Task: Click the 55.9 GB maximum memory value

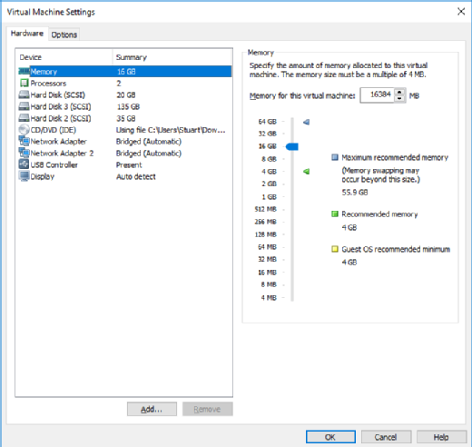Action: tap(355, 192)
